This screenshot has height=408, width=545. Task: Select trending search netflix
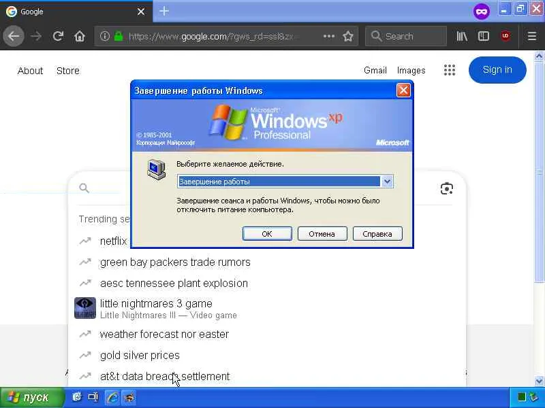pos(113,241)
